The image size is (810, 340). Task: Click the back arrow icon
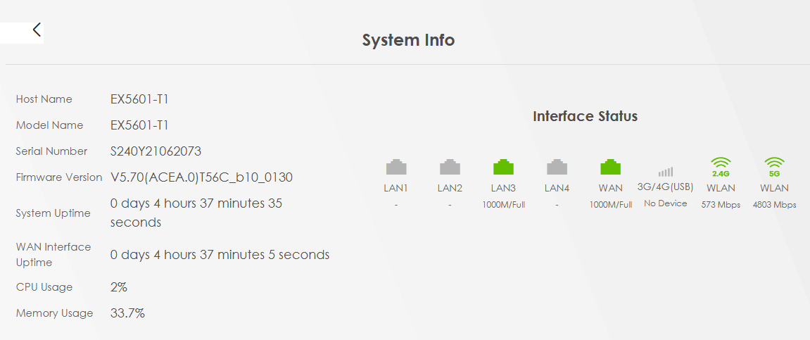tap(37, 30)
